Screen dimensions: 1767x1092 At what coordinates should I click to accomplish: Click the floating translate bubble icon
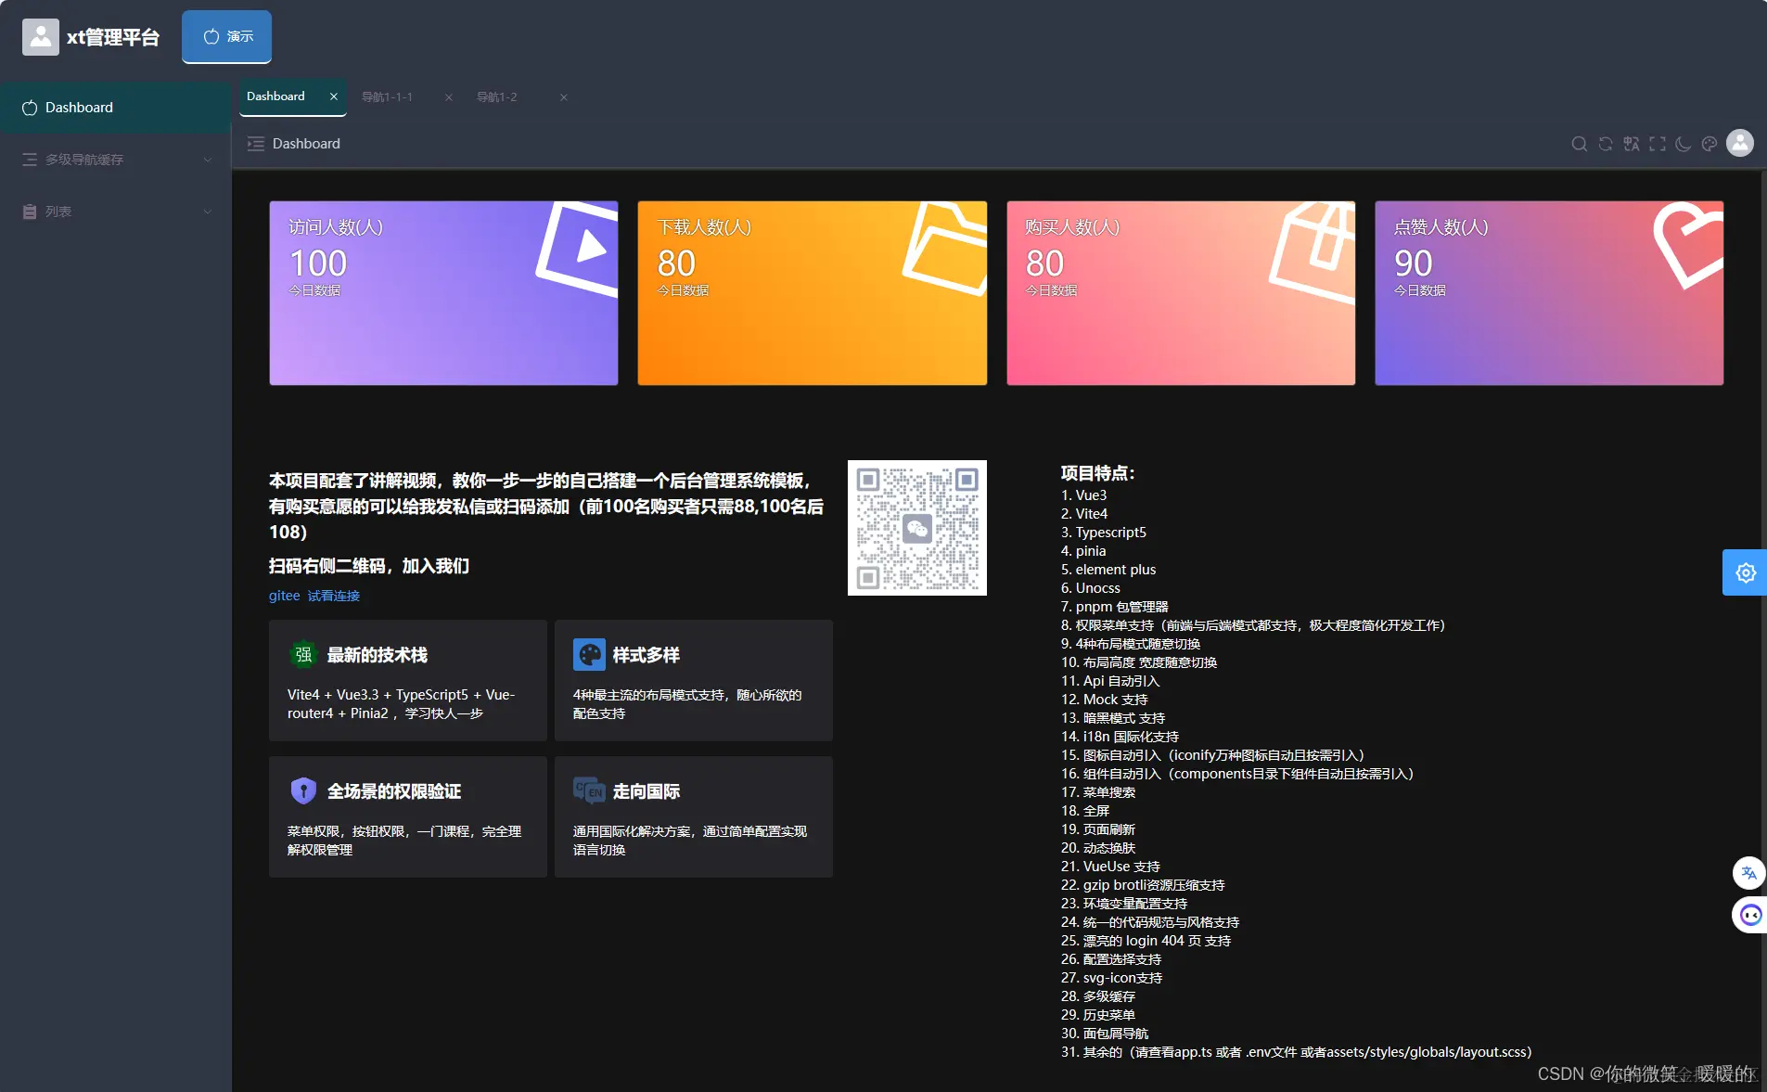(1748, 873)
